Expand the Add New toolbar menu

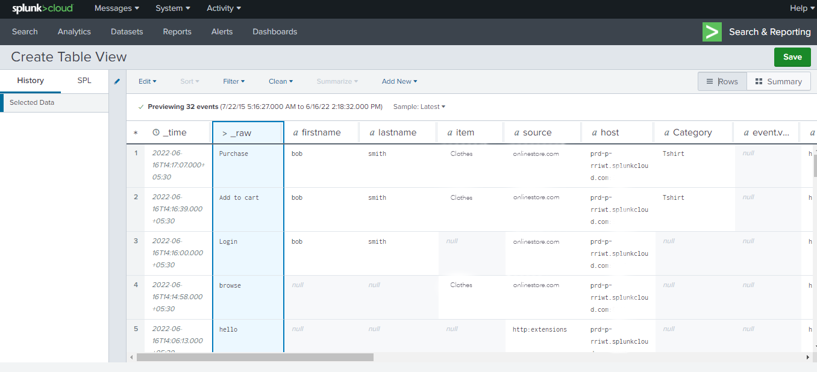pos(399,81)
